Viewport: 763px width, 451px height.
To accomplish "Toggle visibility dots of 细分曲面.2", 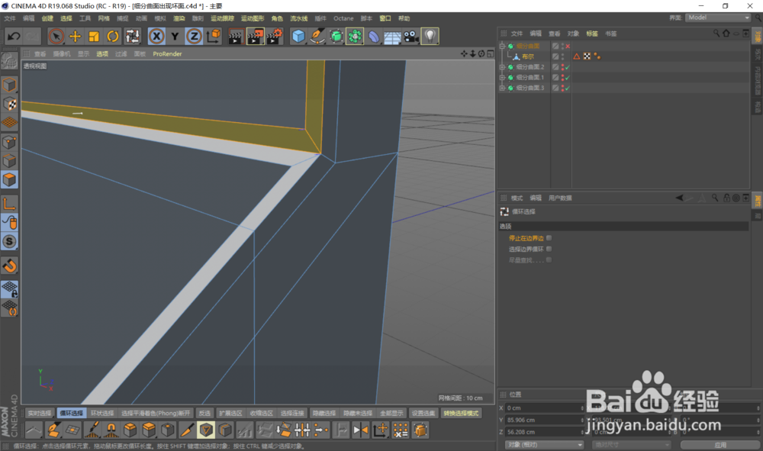I will coord(562,67).
